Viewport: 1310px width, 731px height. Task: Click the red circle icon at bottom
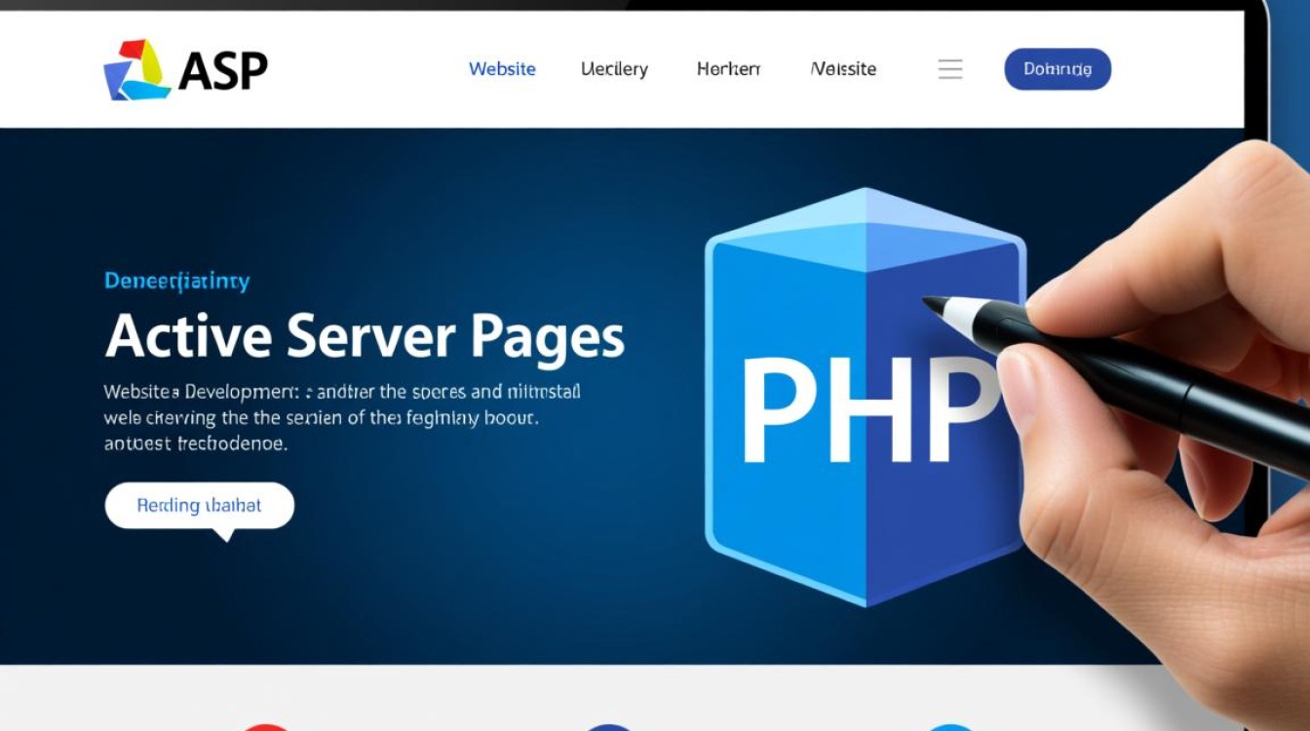[266, 726]
